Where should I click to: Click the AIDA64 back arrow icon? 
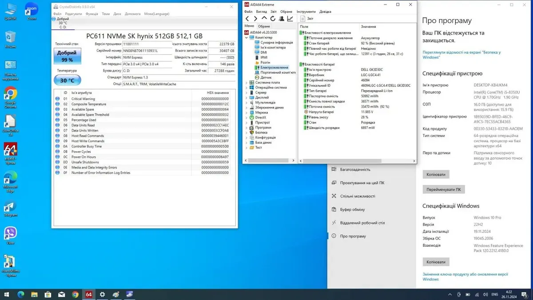click(x=247, y=19)
